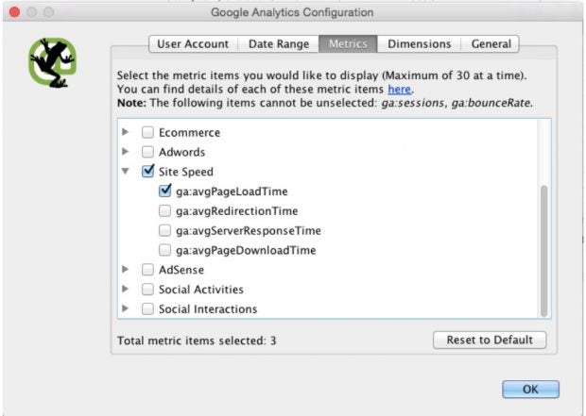Disable the ga:avgPageLoadTime metric checkbox
Viewport: 586px width, 416px height.
coord(164,191)
